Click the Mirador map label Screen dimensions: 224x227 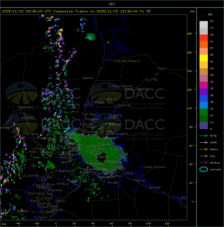point(113,183)
